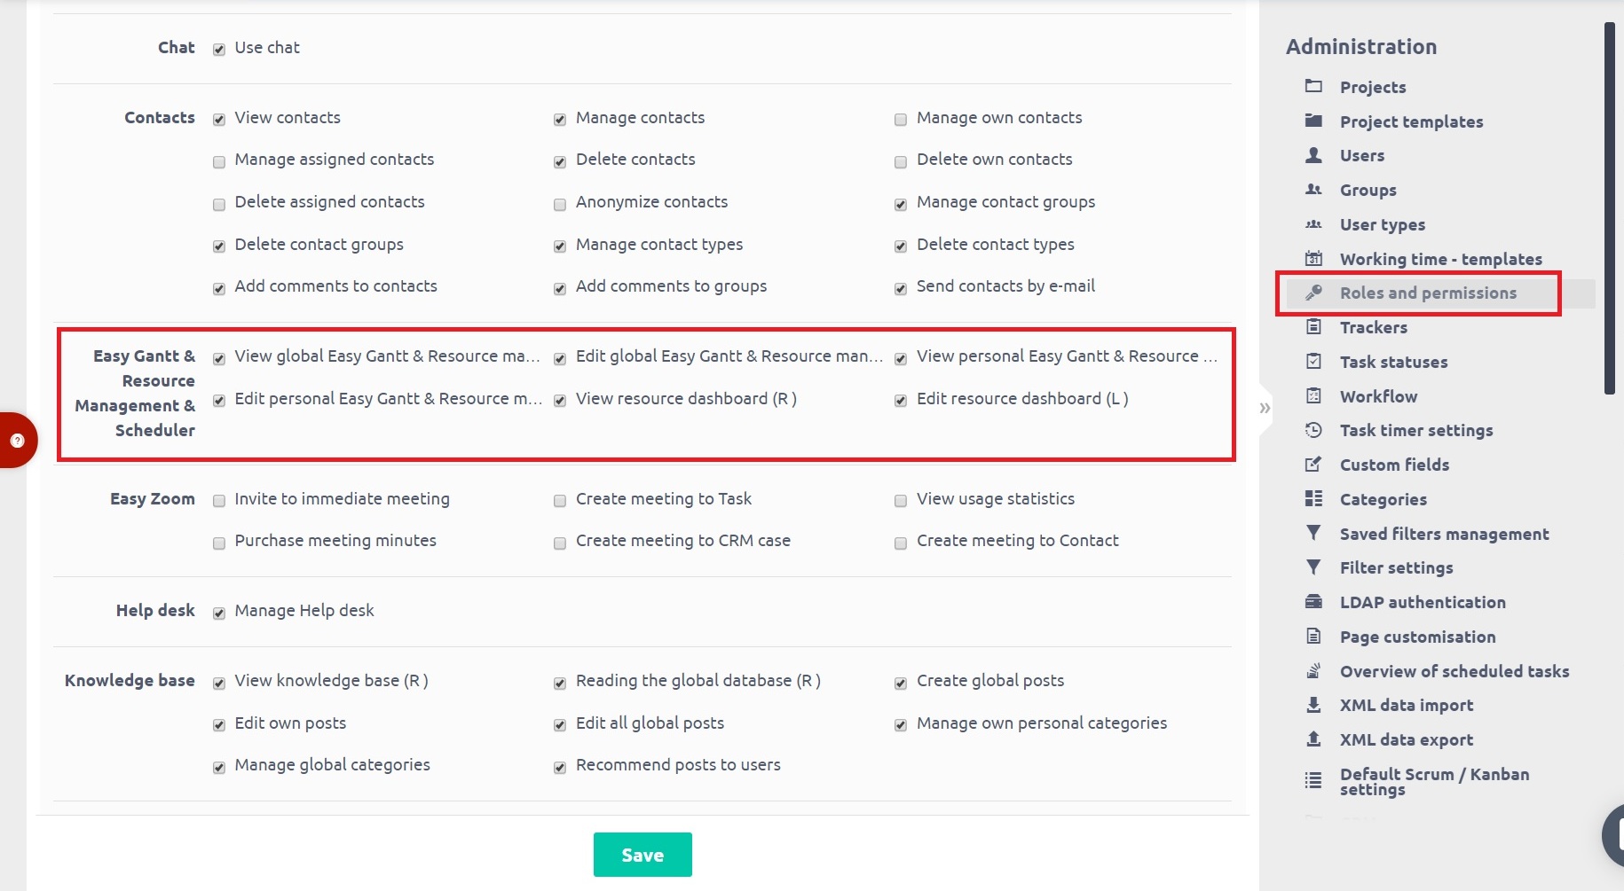Check Invite to immediate meeting
1624x891 pixels.
tap(219, 501)
